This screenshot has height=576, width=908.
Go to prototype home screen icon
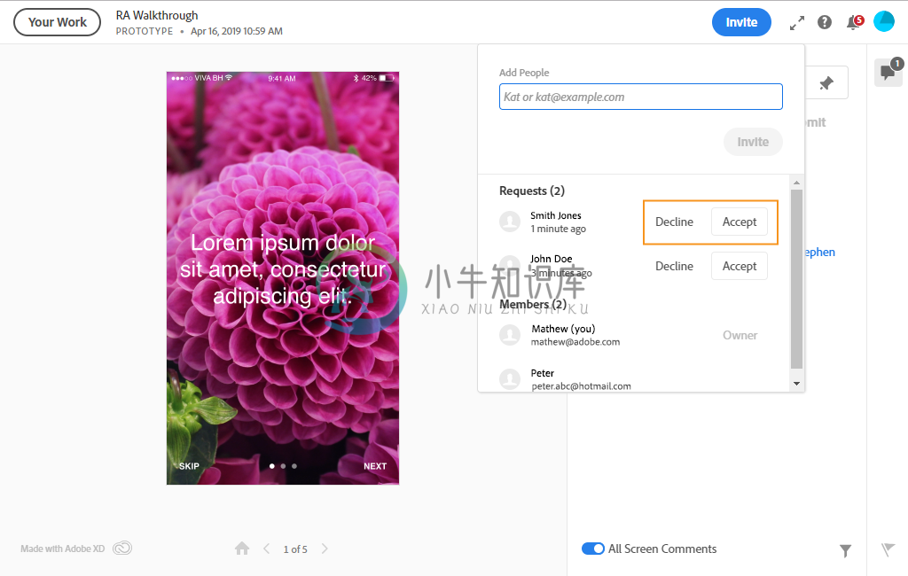pyautogui.click(x=242, y=549)
